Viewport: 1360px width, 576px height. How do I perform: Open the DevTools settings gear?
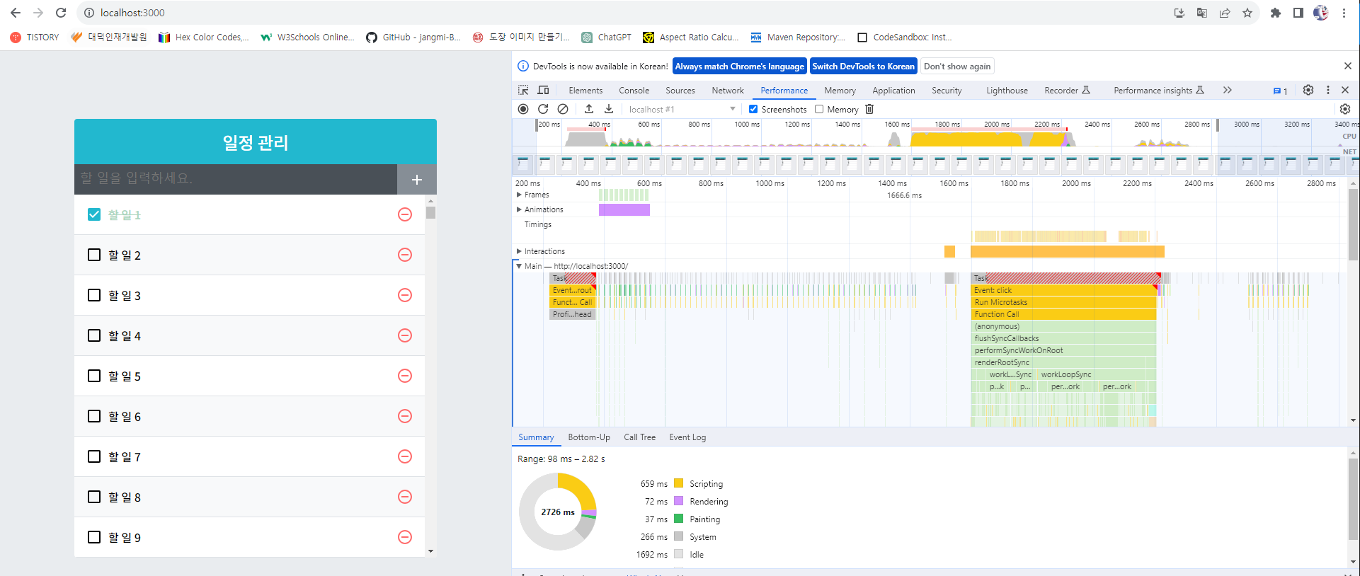1308,90
